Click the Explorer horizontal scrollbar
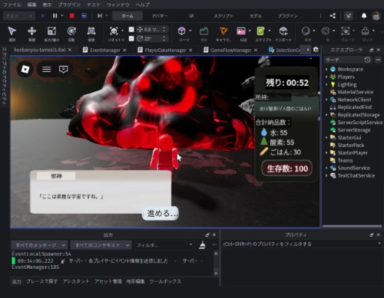384x298 pixels. point(353,226)
